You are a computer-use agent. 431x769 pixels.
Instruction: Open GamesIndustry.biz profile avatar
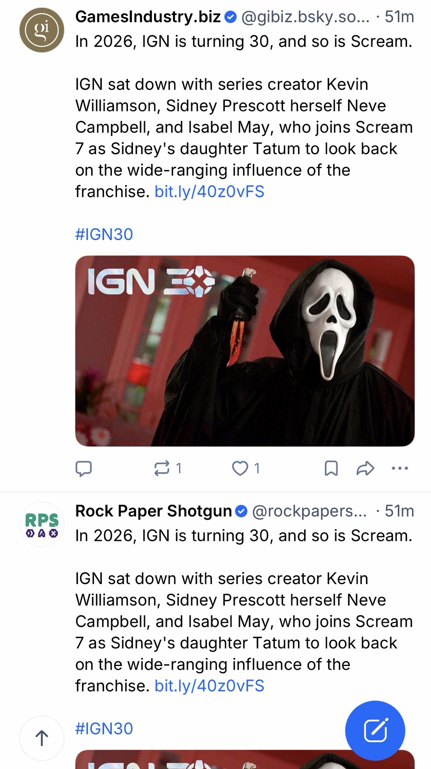(x=42, y=30)
